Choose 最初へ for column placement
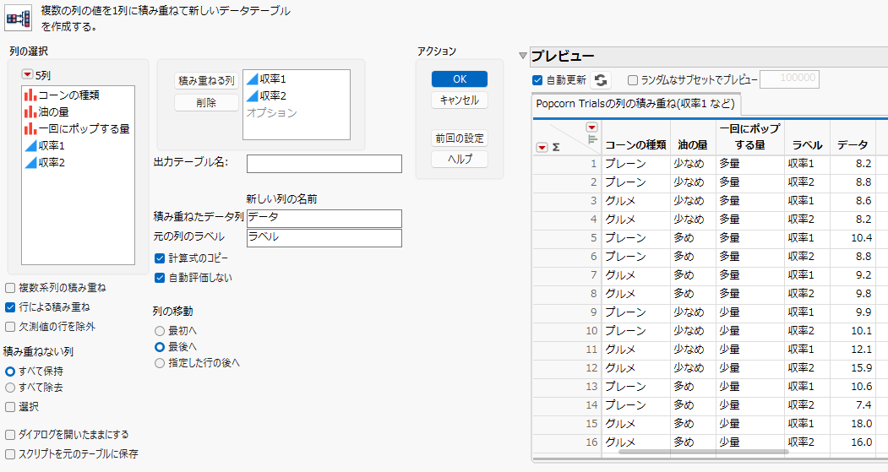Viewport: 888px width, 472px height. click(160, 331)
